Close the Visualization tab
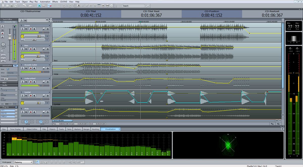This screenshot has width=303, height=167. pos(119,129)
